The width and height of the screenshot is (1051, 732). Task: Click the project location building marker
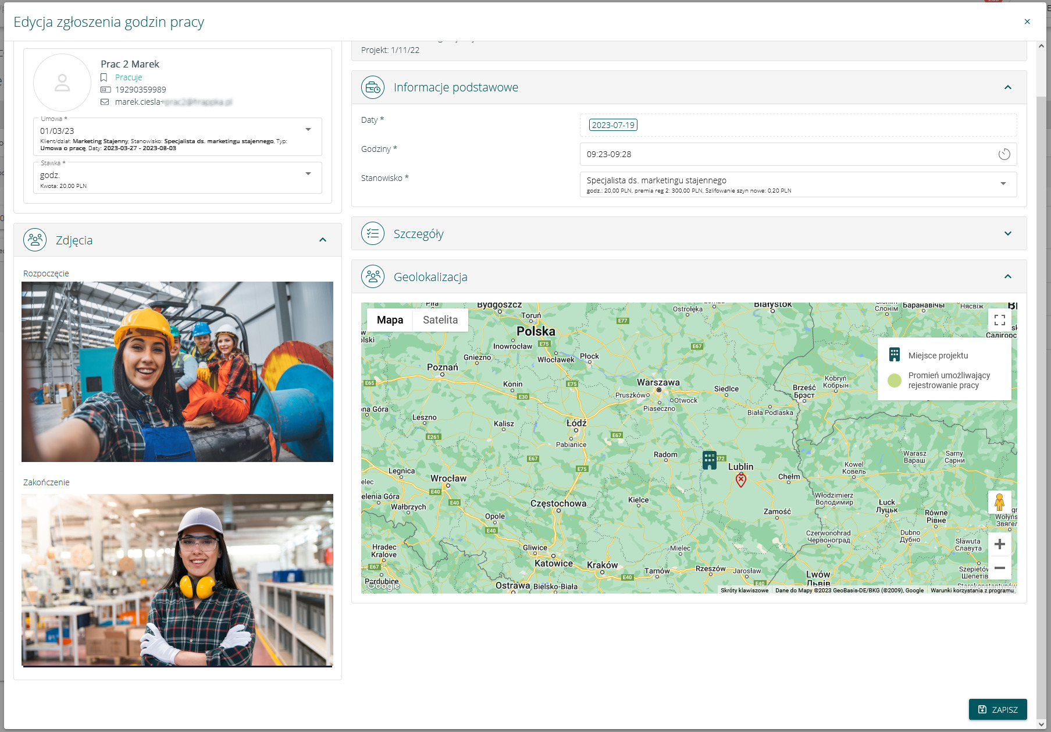(x=709, y=460)
